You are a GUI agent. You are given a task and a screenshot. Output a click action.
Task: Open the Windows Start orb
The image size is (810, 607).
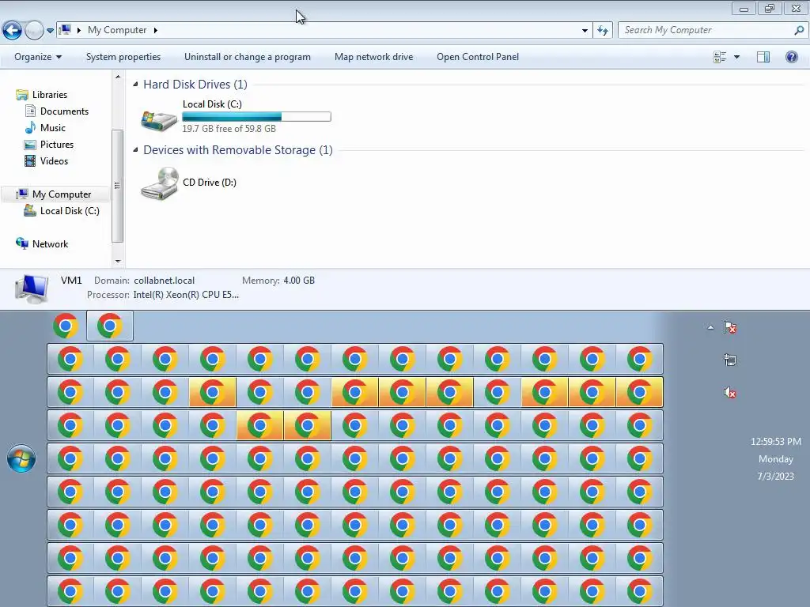(21, 458)
